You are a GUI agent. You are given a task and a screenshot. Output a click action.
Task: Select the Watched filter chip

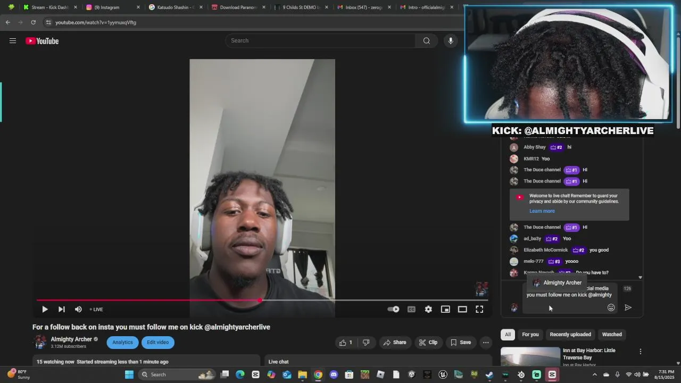coord(612,335)
